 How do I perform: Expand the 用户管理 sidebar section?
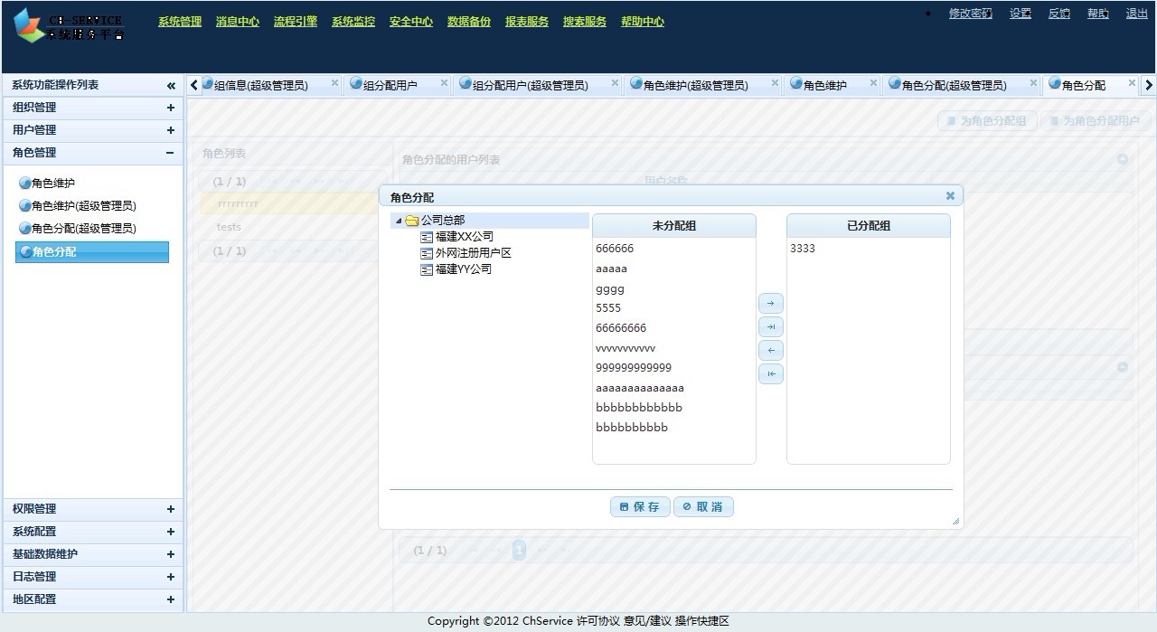170,130
